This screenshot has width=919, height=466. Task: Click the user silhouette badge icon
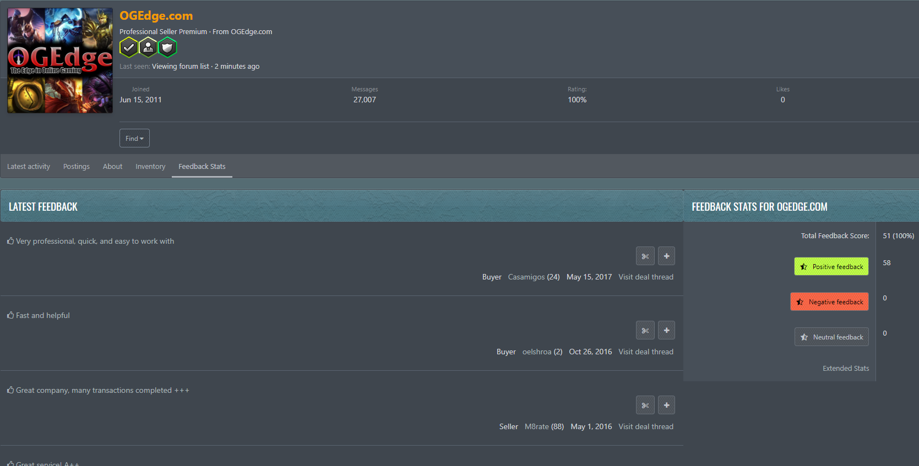click(148, 48)
